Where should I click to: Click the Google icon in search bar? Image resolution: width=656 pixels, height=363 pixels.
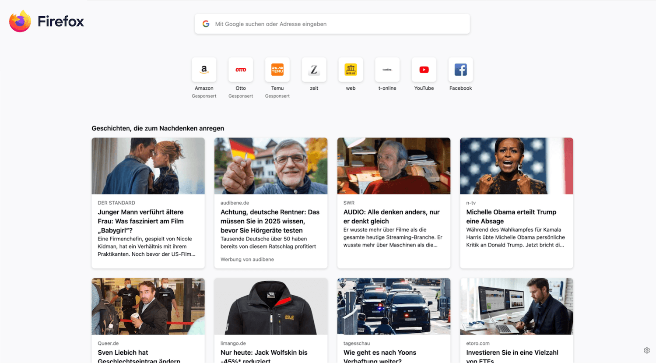pos(206,24)
